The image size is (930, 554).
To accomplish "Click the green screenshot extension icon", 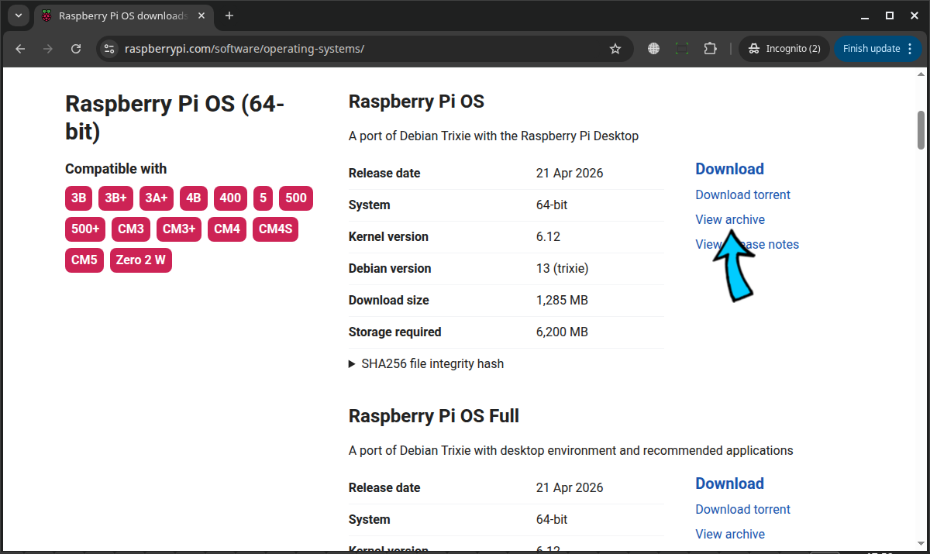I will 682,49.
